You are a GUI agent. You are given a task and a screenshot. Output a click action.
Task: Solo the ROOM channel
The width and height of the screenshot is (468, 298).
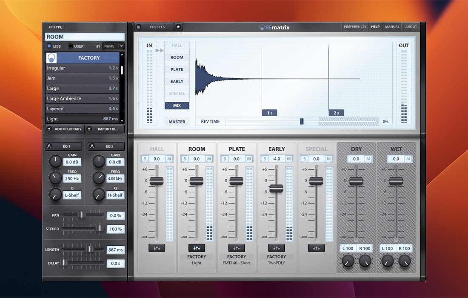[185, 159]
